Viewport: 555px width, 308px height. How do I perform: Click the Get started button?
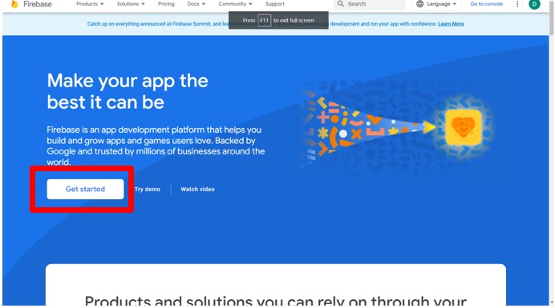[85, 189]
